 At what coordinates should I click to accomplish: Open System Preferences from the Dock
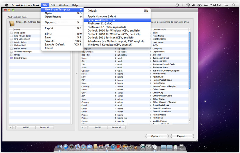(x=149, y=147)
